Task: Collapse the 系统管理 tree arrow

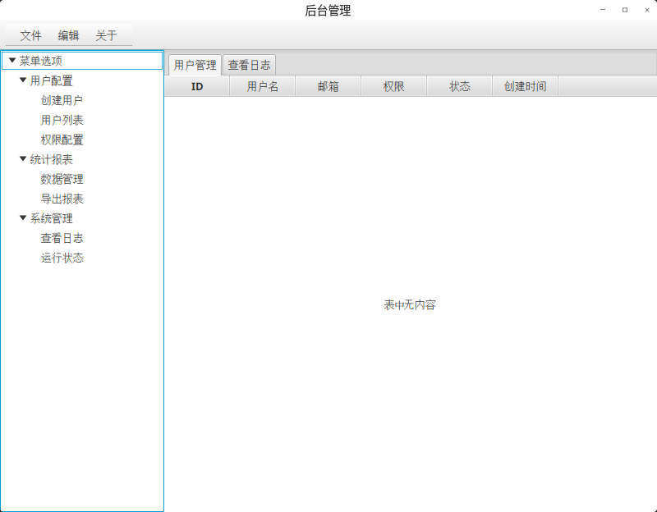Action: 23,218
